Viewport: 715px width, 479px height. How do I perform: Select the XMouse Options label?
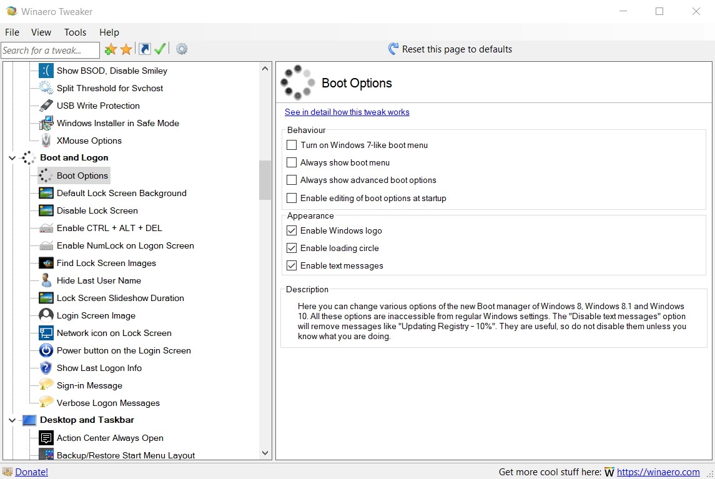click(89, 141)
